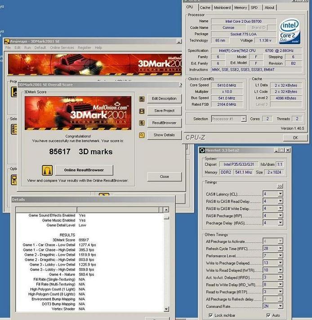The height and width of the screenshot is (320, 312).
Task: Click the Edit Description icon
Action: pos(142,99)
